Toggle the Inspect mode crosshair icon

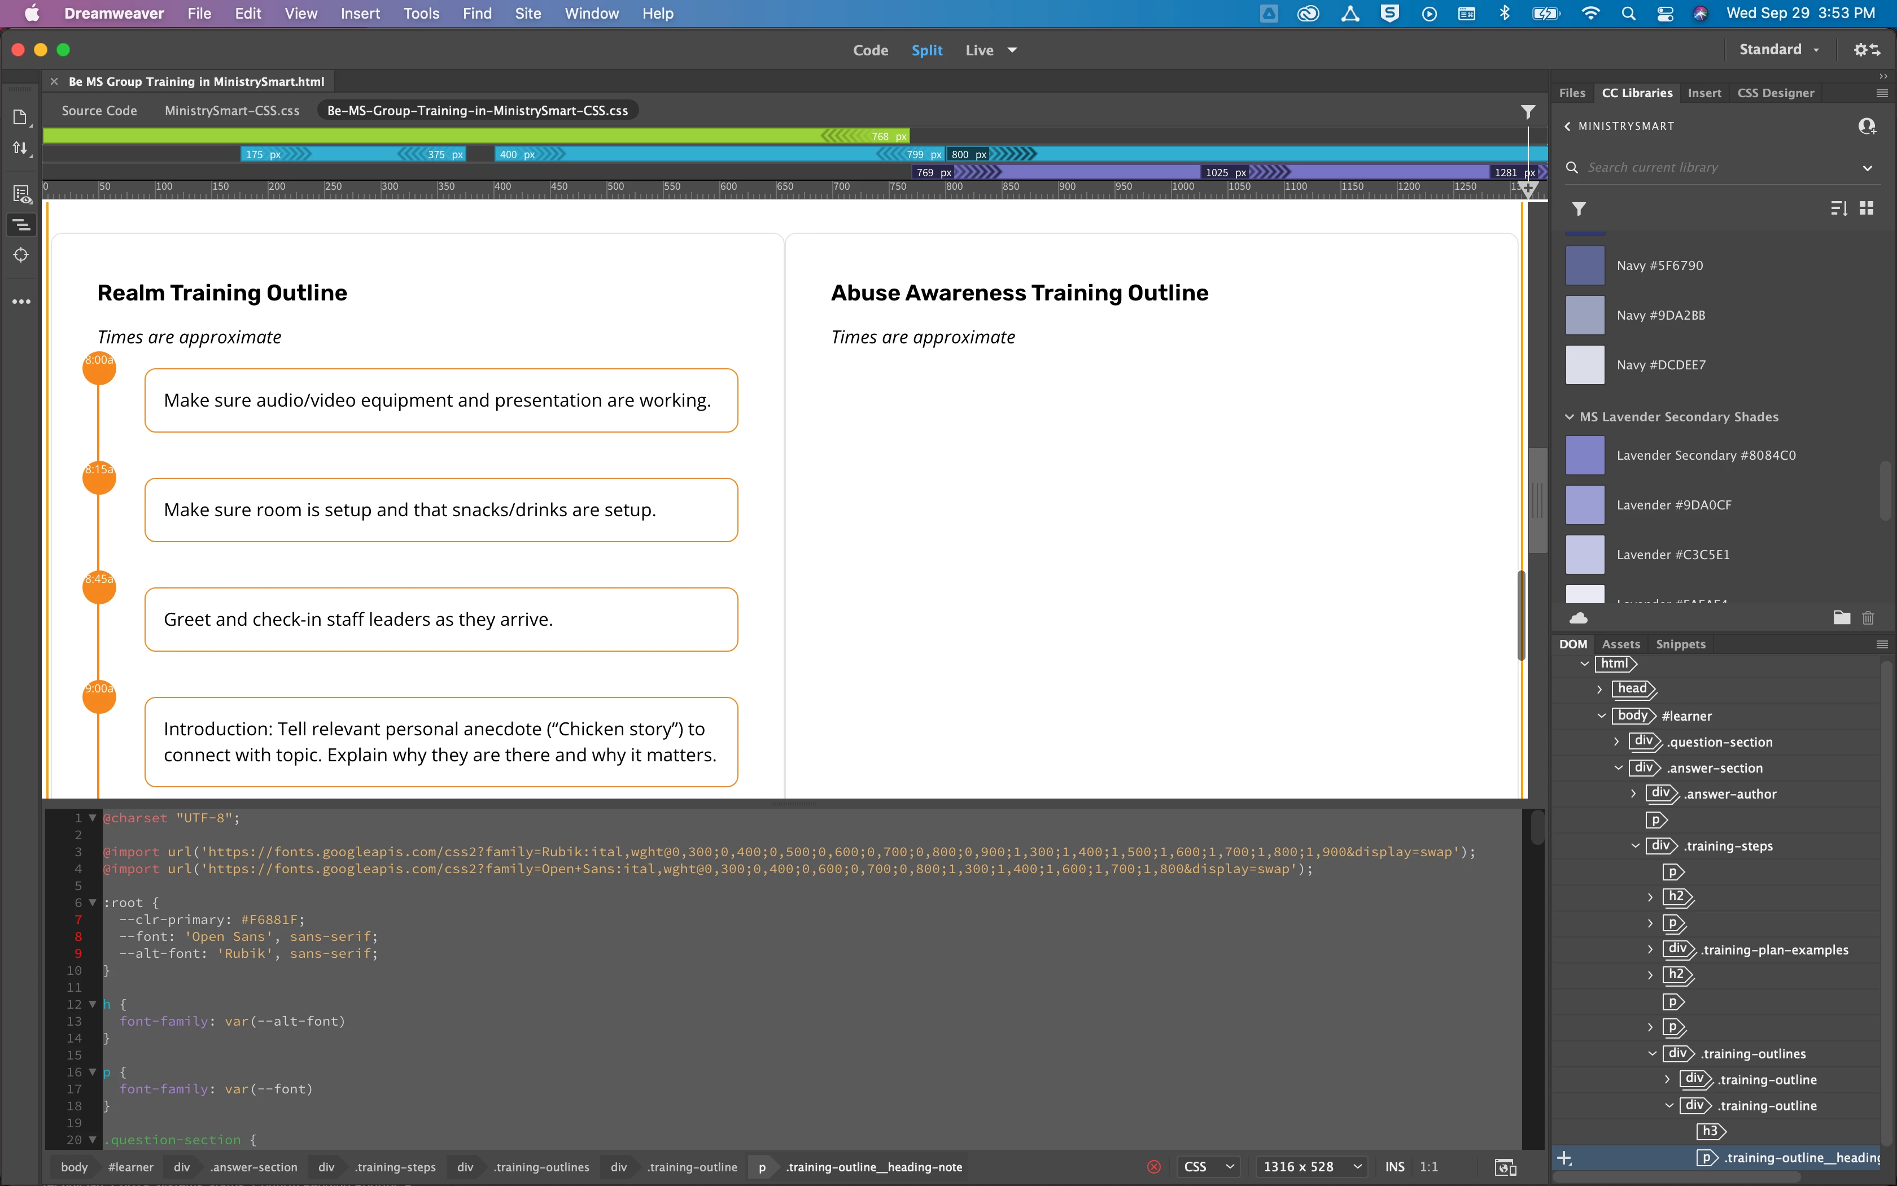click(x=21, y=255)
